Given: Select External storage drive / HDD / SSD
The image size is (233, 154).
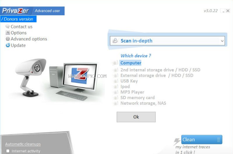Looking at the screenshot, I should pyautogui.click(x=157, y=75).
